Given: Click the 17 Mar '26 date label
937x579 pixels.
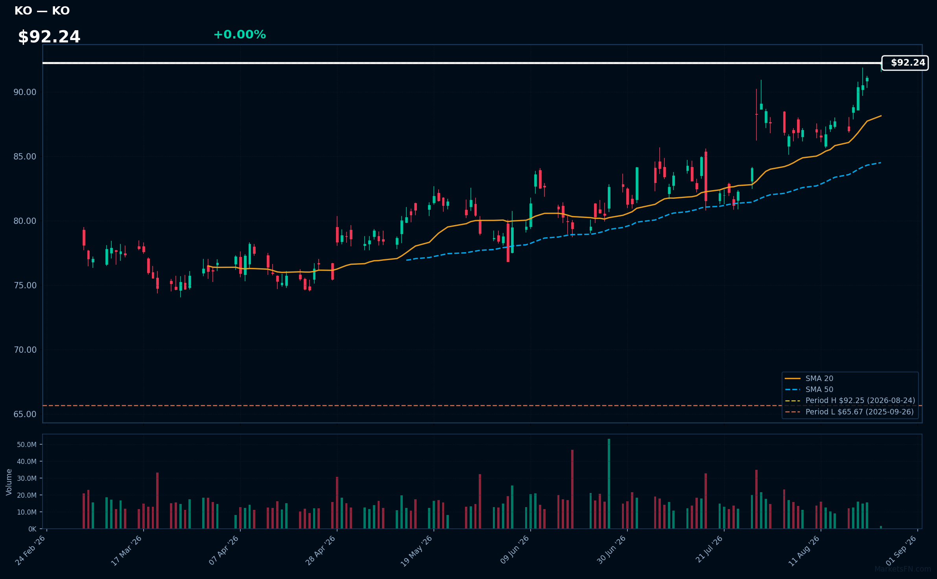Looking at the screenshot, I should pyautogui.click(x=127, y=550).
